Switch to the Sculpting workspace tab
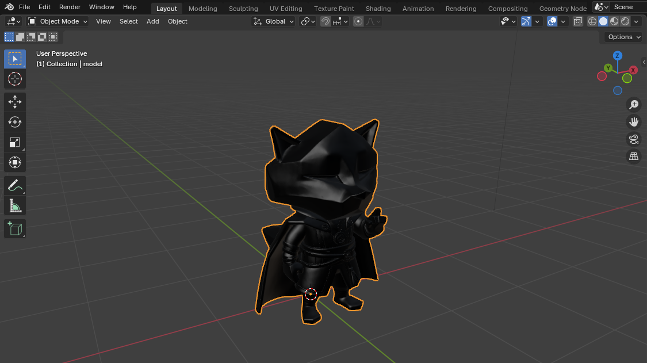Screen dimensions: 647x363 (x=243, y=9)
